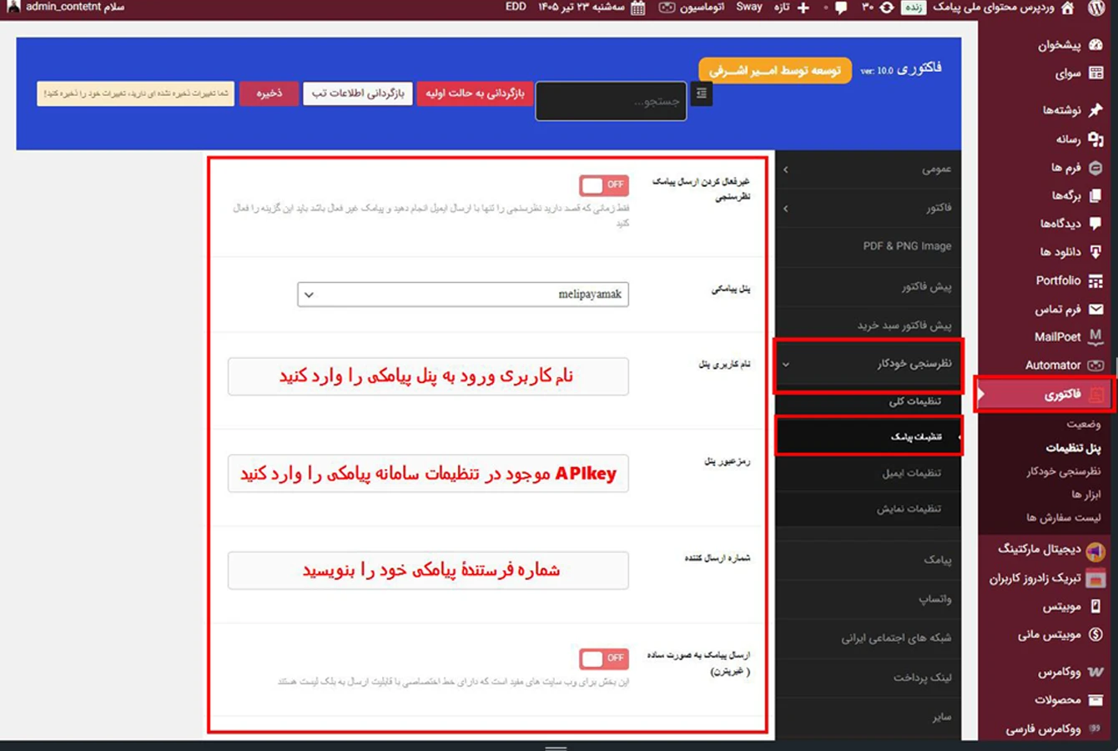This screenshot has width=1118, height=751.
Task: Open the پیشخوان dashboard icon
Action: point(1096,44)
